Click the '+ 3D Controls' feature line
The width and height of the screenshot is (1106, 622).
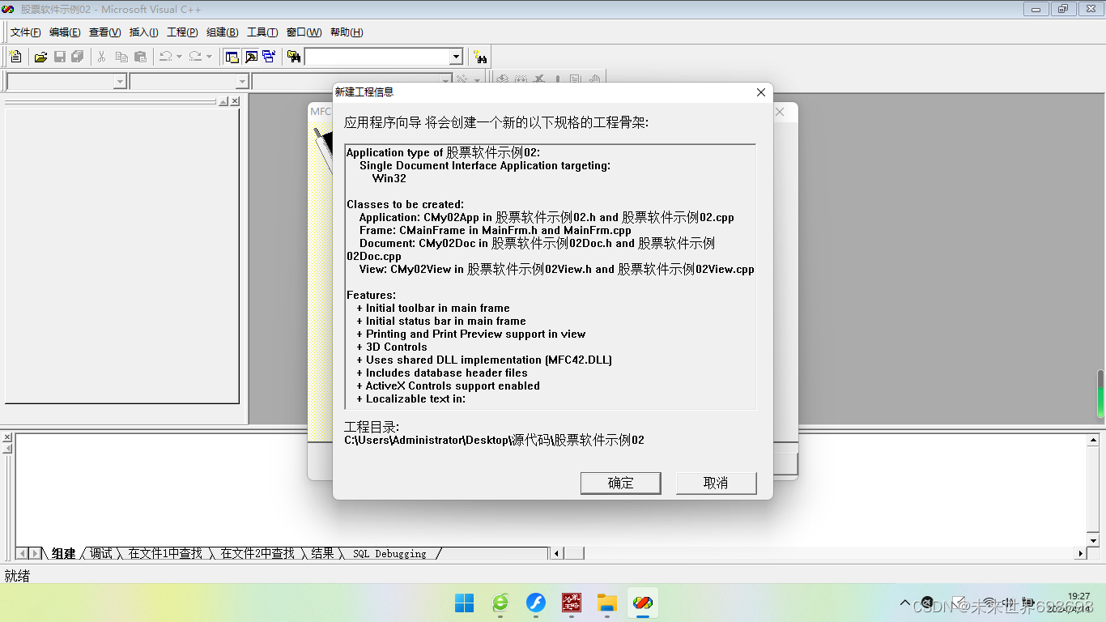click(x=391, y=347)
